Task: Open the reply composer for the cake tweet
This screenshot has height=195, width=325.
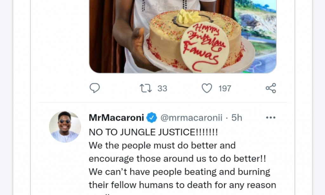Action: [x=95, y=88]
